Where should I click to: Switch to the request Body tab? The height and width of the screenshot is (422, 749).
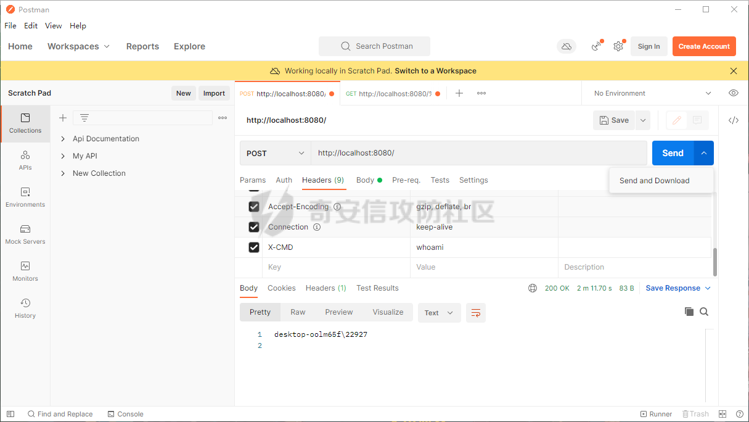369,180
